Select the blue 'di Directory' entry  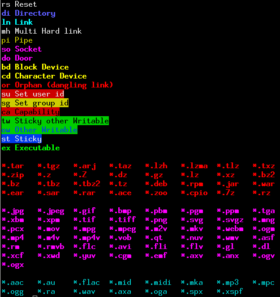[x=28, y=13]
